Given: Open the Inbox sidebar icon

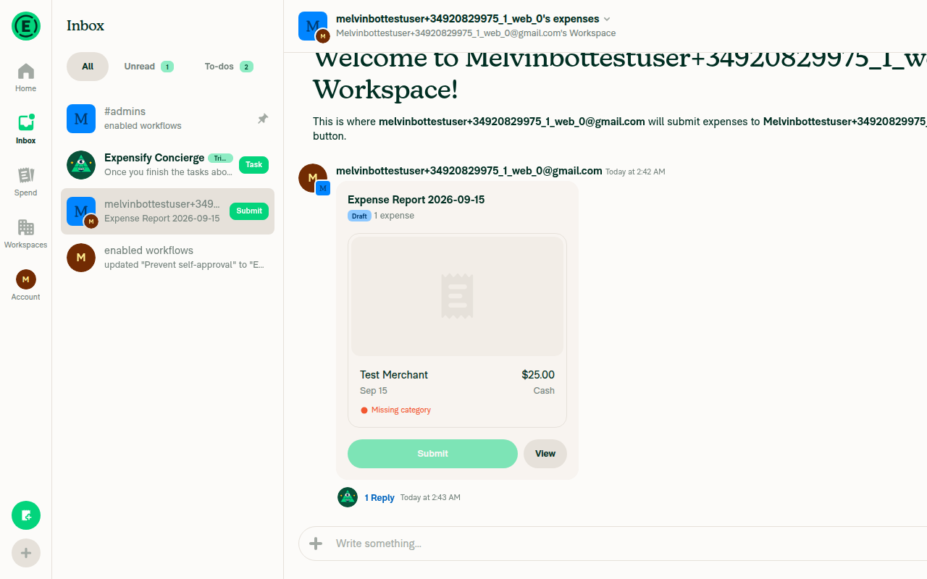Looking at the screenshot, I should [26, 130].
